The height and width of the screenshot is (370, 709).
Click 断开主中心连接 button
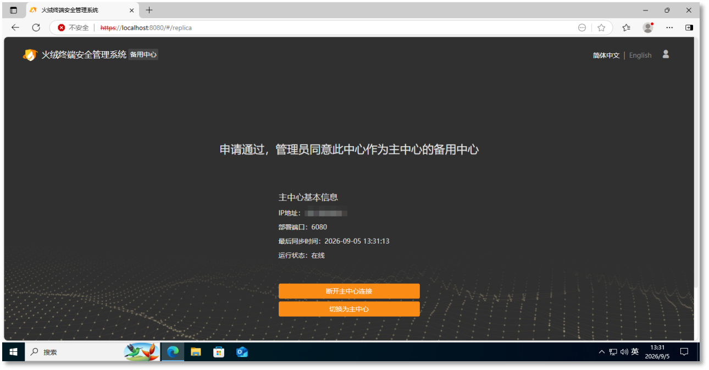tap(349, 291)
